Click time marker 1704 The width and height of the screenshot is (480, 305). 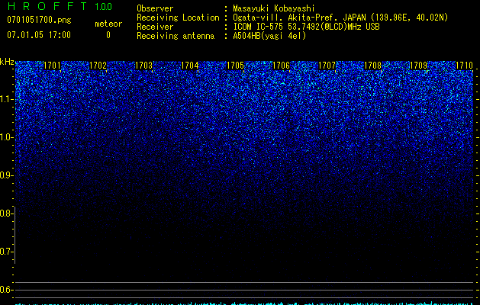(189, 66)
